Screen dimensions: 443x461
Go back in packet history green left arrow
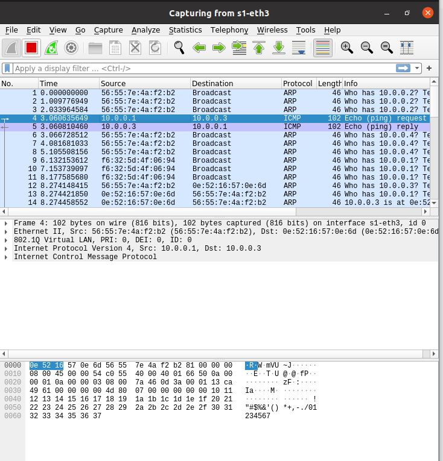199,48
